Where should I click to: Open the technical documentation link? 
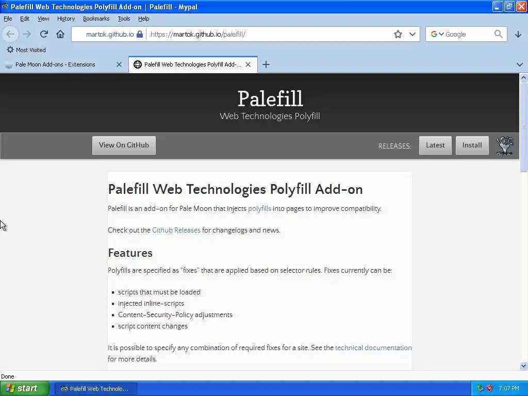(373, 348)
